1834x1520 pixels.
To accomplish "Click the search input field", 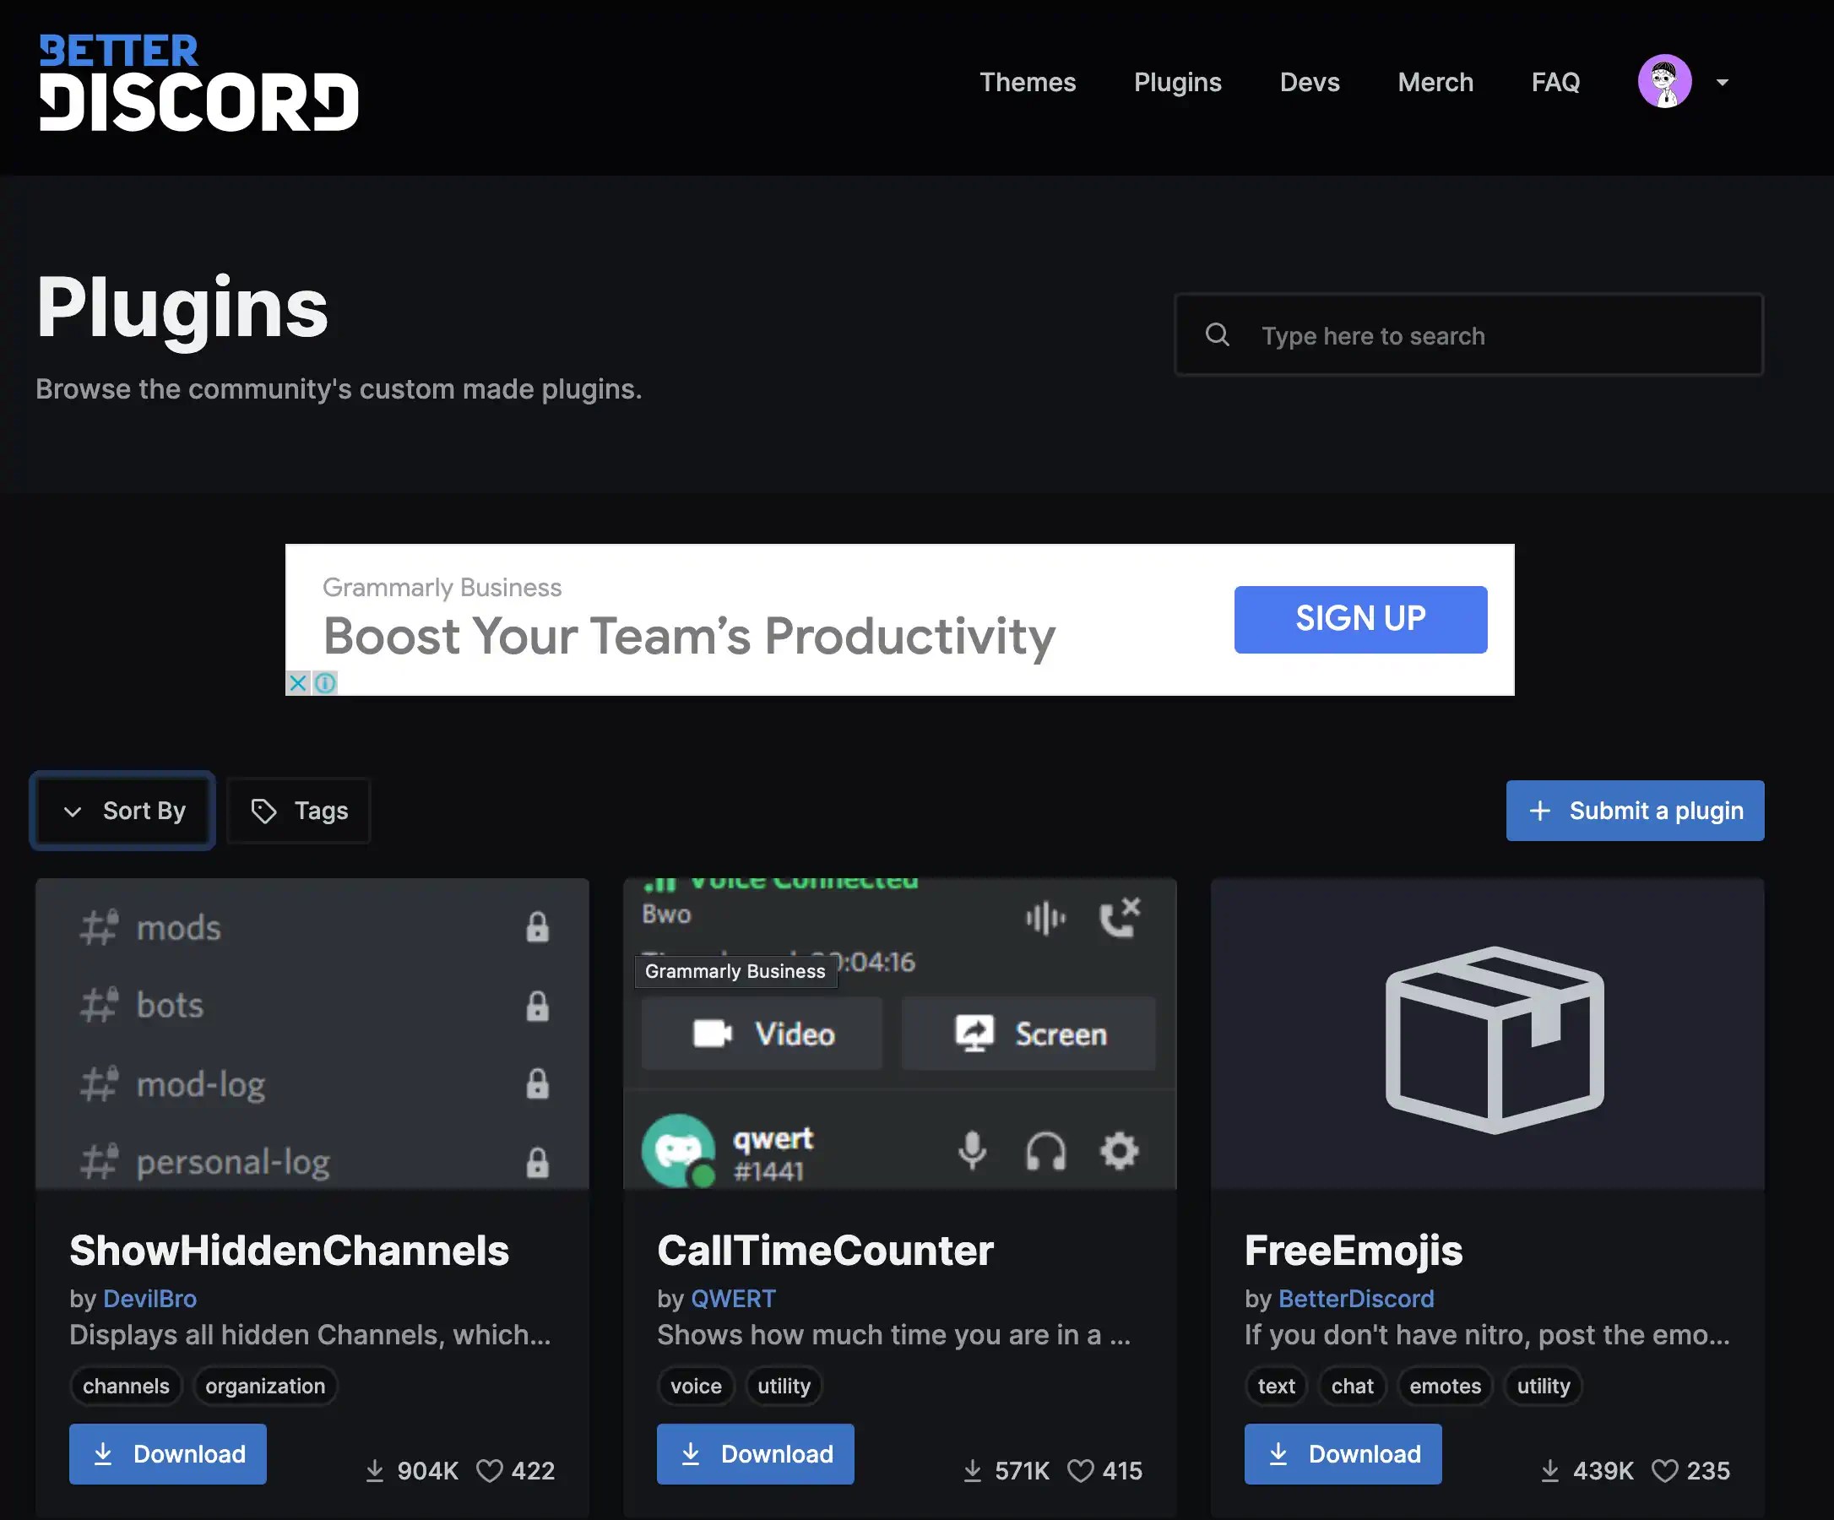I will [x=1468, y=334].
